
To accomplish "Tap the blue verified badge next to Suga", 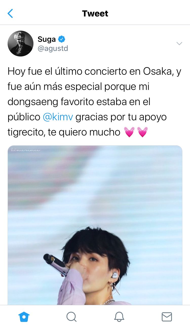I will (62, 39).
